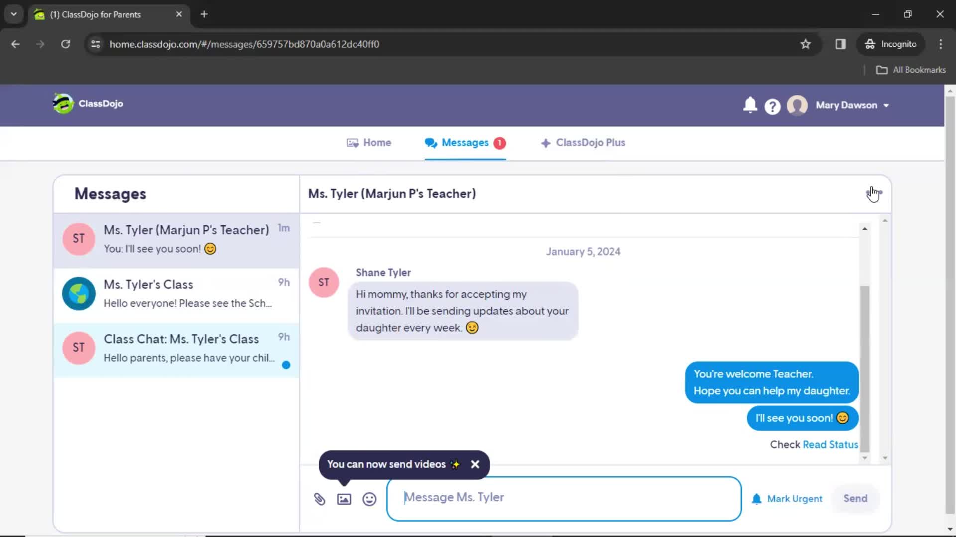Reload the page with the refresh icon
This screenshot has height=537, width=956.
tap(65, 44)
